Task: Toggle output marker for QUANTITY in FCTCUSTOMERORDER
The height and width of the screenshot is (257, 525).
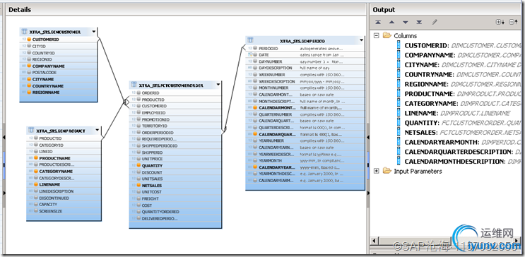Action: 138,165
